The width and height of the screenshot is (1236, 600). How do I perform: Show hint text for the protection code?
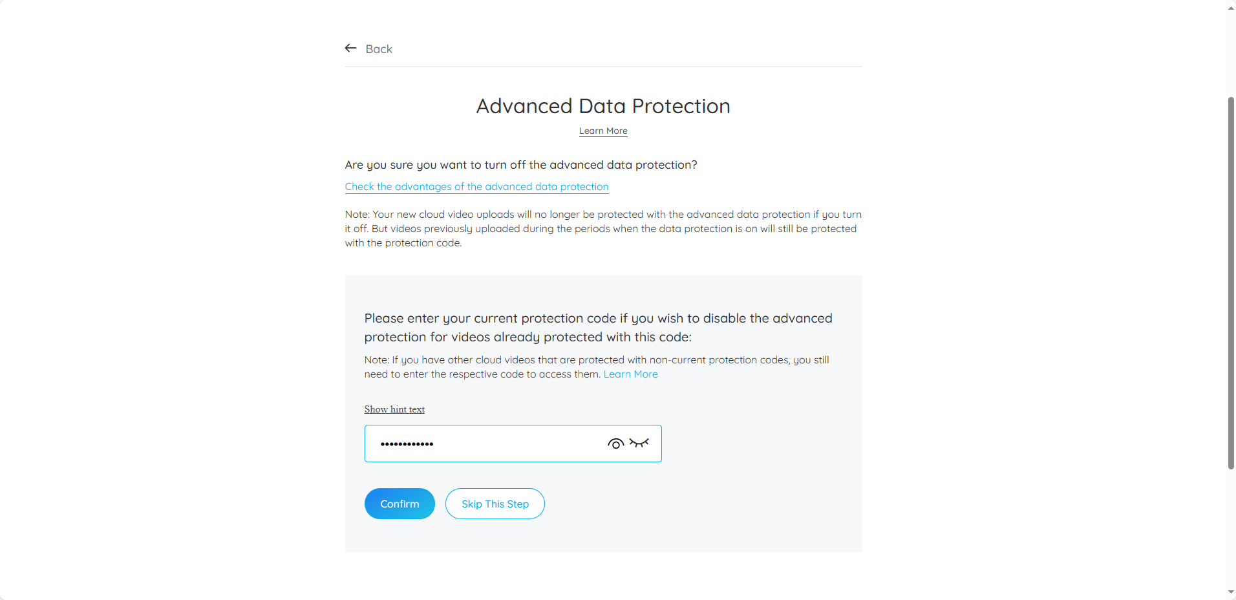pos(394,409)
